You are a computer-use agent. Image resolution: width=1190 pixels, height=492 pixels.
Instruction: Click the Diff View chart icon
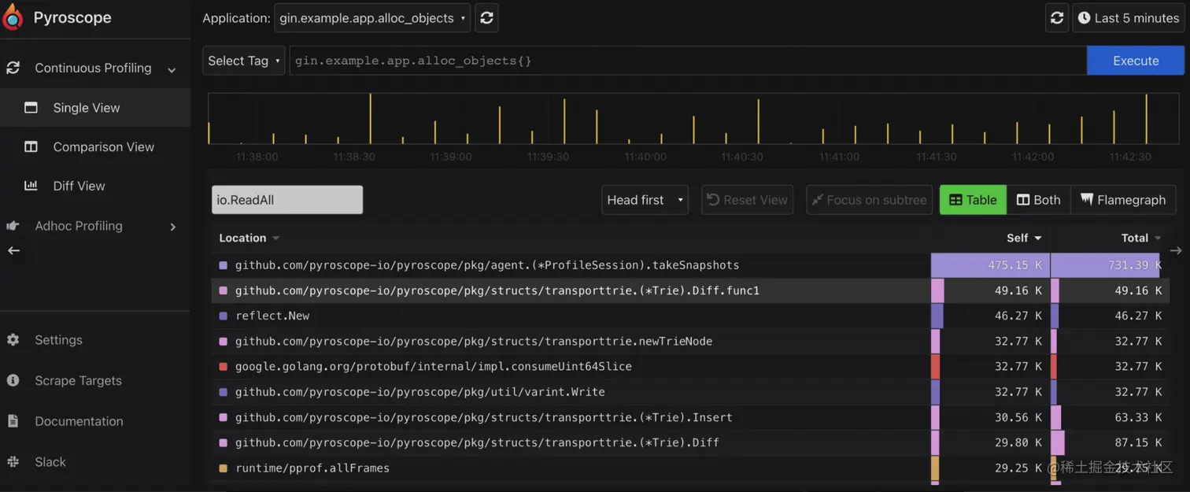coord(31,186)
